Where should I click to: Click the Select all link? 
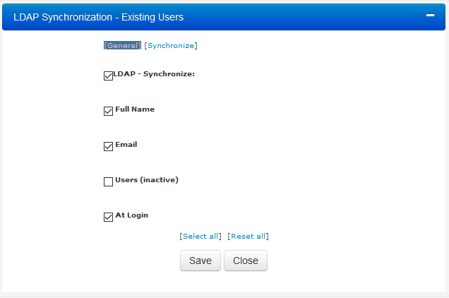[x=200, y=237]
